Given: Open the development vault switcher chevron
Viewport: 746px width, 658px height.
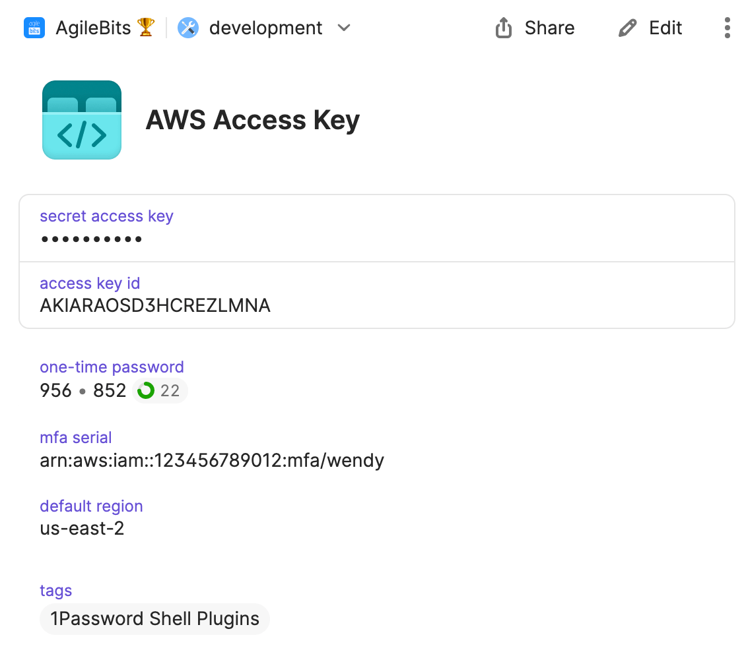Looking at the screenshot, I should pos(344,28).
